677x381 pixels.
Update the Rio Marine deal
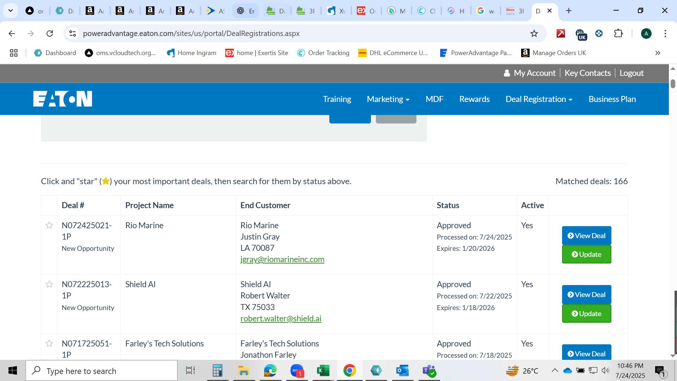[587, 254]
